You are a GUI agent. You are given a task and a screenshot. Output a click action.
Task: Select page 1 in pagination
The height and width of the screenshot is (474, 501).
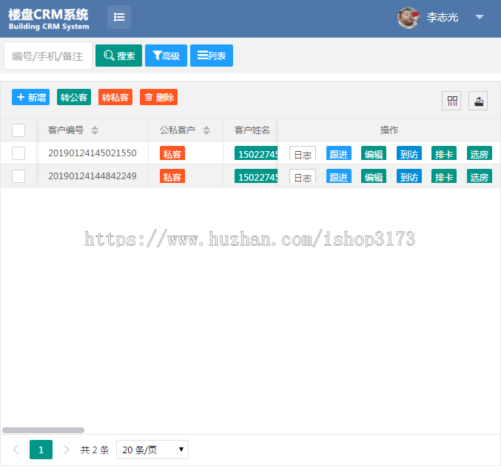[41, 450]
